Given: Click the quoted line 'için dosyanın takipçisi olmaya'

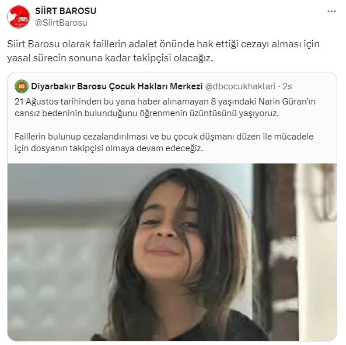Looking at the screenshot, I should (x=109, y=148).
